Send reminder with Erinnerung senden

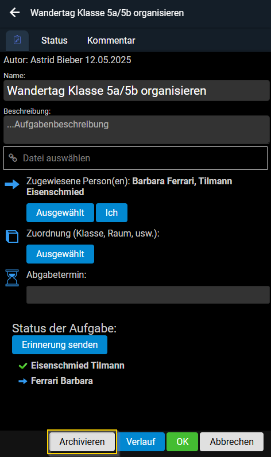pyautogui.click(x=60, y=345)
